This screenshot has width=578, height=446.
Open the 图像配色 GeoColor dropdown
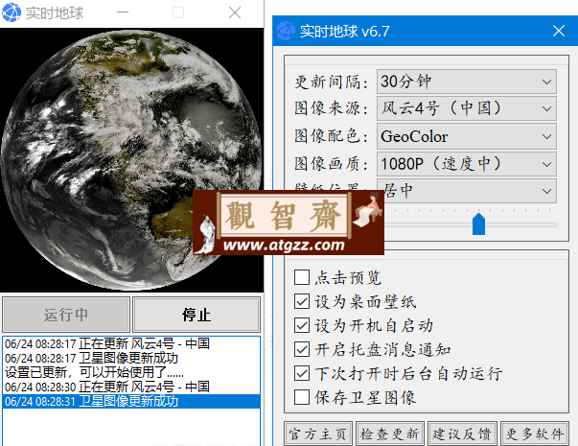click(x=466, y=136)
